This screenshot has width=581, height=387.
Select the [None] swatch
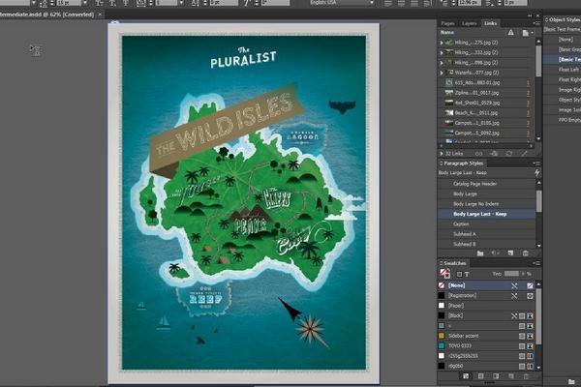[486, 285]
